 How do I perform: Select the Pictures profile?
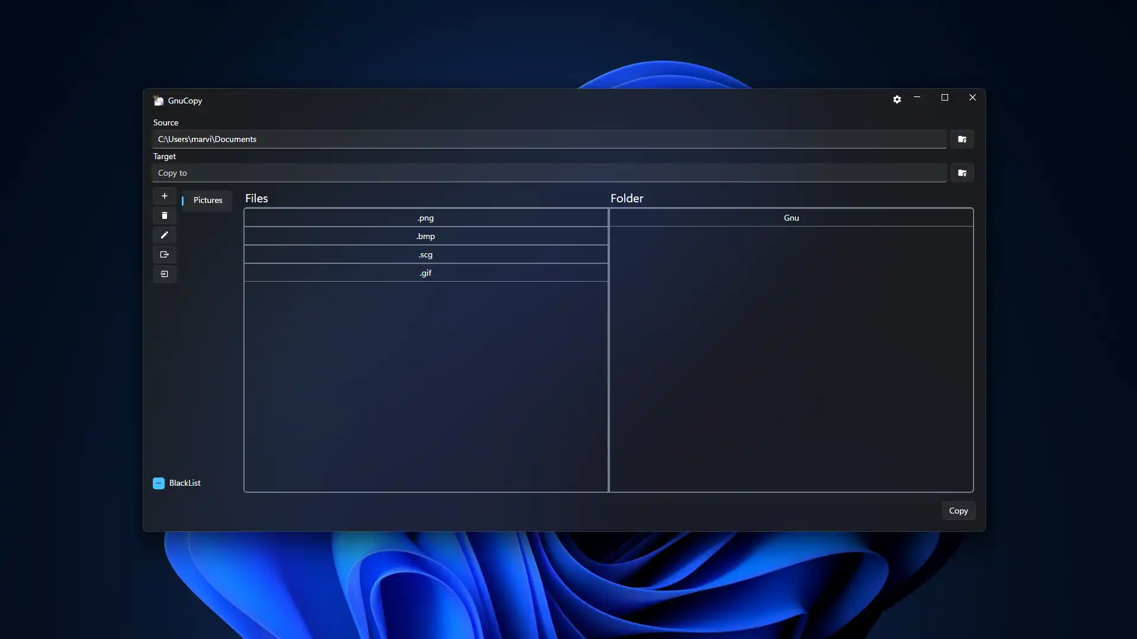coord(207,200)
